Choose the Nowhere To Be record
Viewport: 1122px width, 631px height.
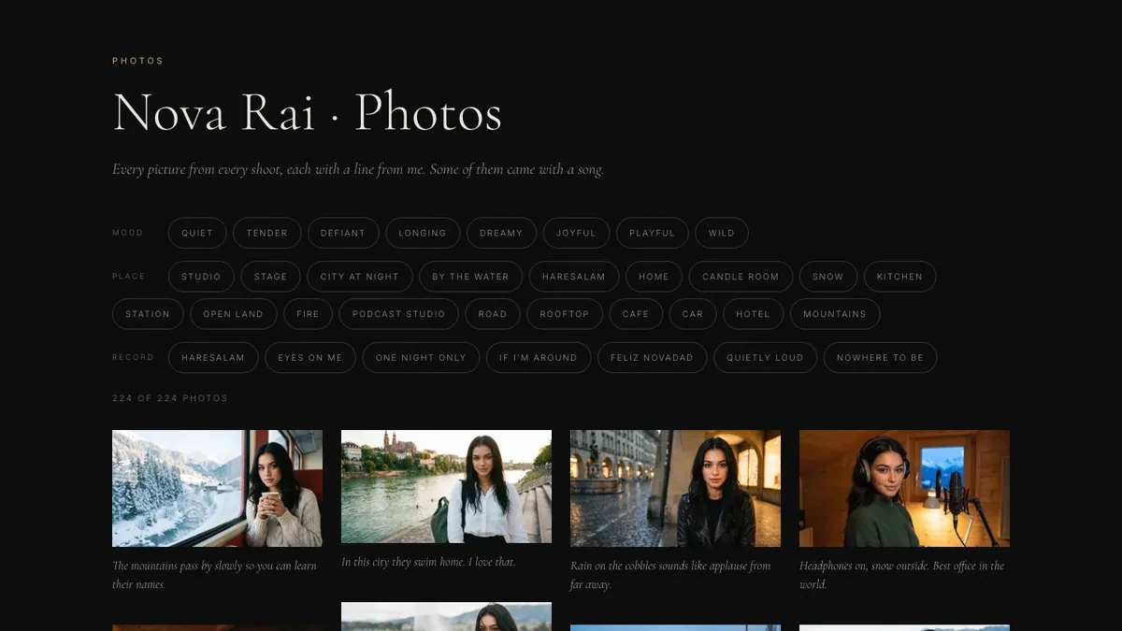[x=880, y=358]
